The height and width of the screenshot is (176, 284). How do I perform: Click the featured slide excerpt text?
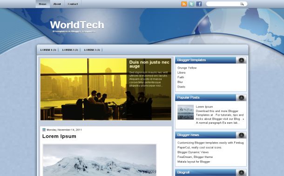tap(149, 79)
